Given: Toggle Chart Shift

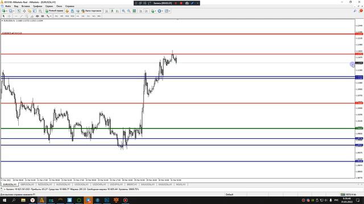Looking at the screenshot, I should click(146, 11).
